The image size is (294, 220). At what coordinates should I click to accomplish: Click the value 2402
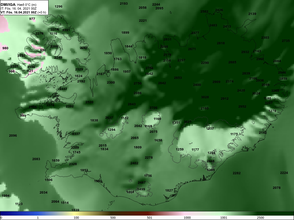coord(134,163)
